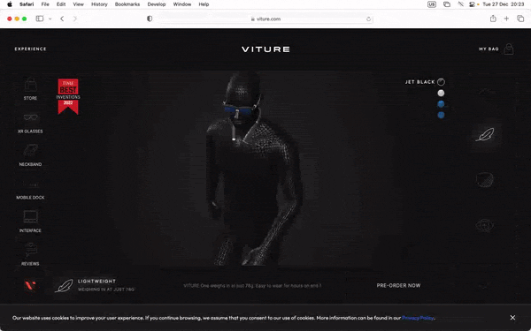Select the Jet Black color swatch

pyautogui.click(x=441, y=82)
